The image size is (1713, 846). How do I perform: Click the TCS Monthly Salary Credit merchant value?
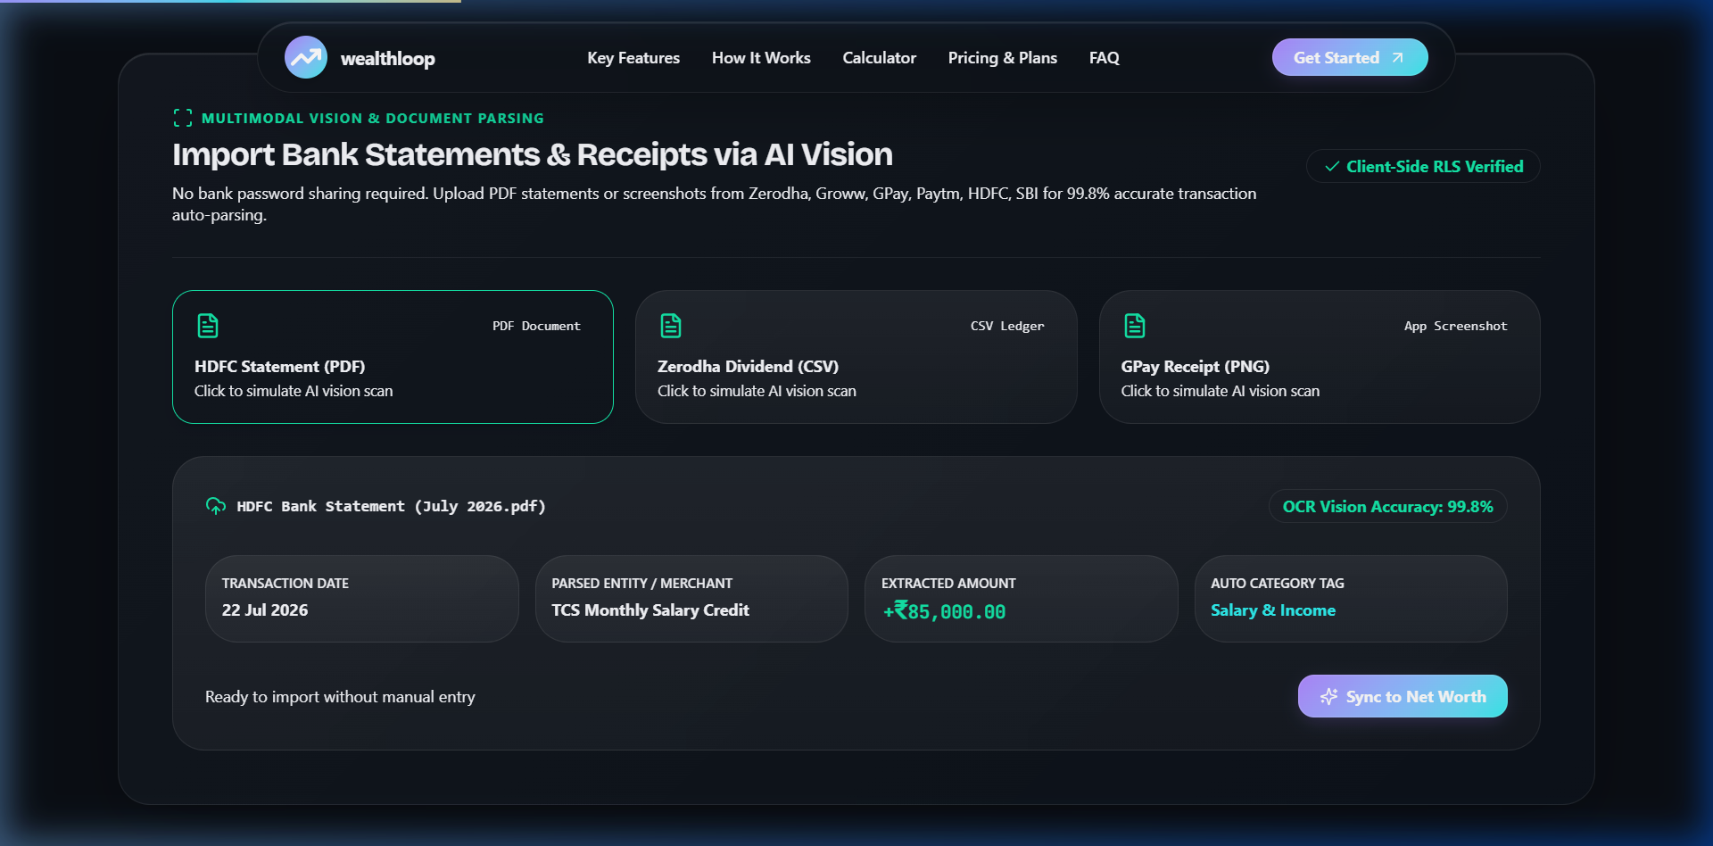650,610
